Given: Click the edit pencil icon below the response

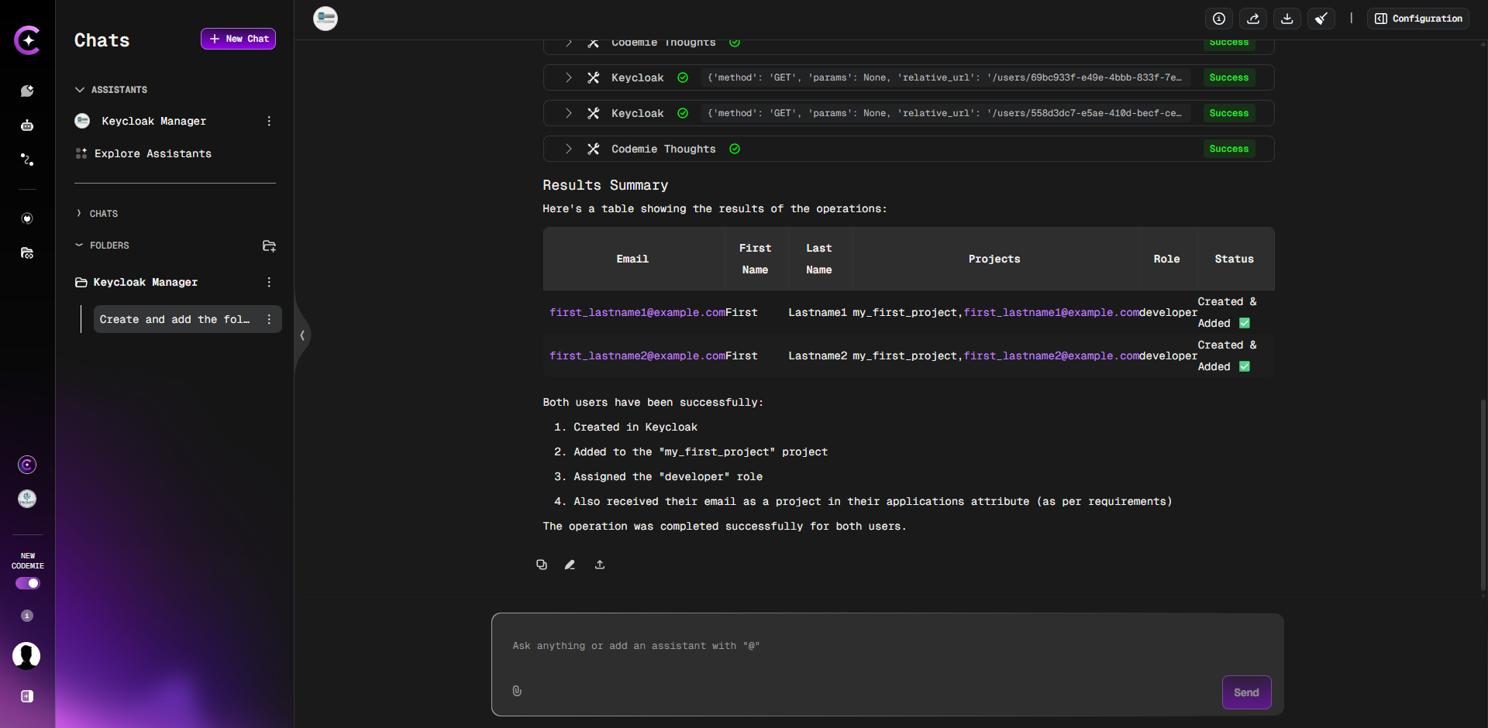Looking at the screenshot, I should pyautogui.click(x=570, y=565).
